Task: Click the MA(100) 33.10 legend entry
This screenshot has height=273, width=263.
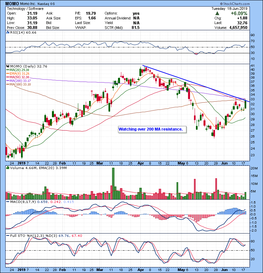Action: [18, 85]
